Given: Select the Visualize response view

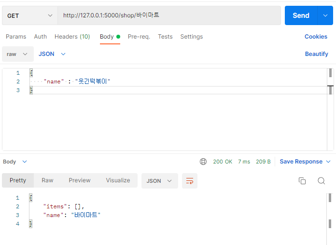Looking at the screenshot, I should point(118,180).
